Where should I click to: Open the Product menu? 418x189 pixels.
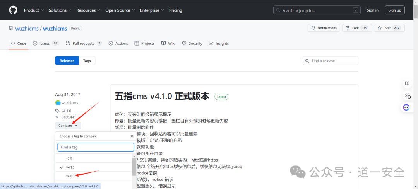34,10
